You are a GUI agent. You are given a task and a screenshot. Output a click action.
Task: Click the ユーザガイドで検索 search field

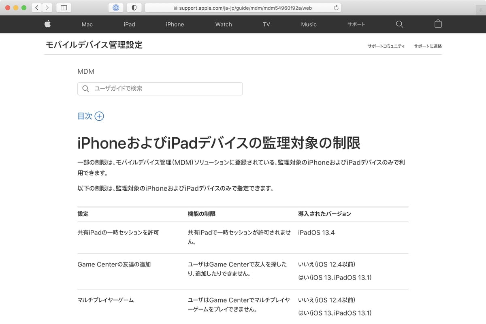160,89
